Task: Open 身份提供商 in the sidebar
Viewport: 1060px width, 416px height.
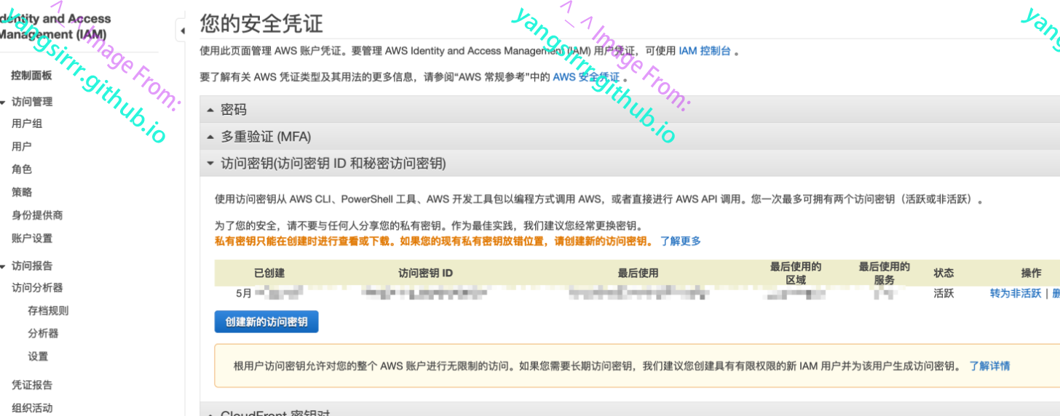Action: tap(37, 215)
